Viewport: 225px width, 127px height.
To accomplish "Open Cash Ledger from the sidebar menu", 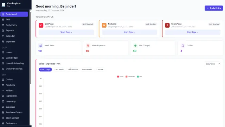I will pos(14,58).
